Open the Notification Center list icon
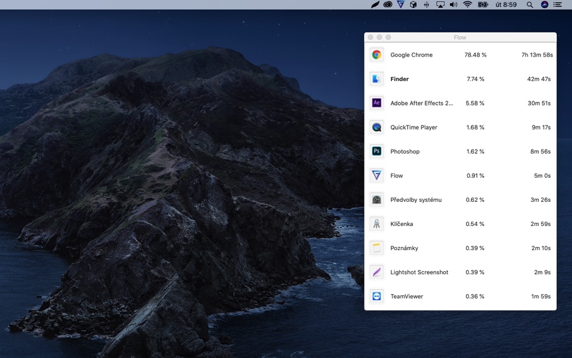 pos(558,5)
